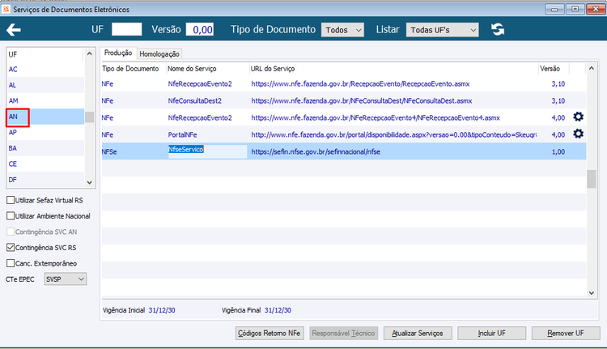Click the NFeRecepcaoEvento4.asmx URL cell

coord(376,117)
